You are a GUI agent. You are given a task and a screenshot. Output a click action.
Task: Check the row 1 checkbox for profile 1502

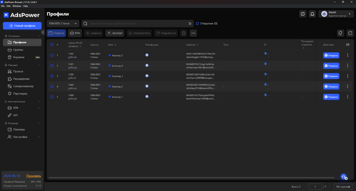tap(52, 55)
